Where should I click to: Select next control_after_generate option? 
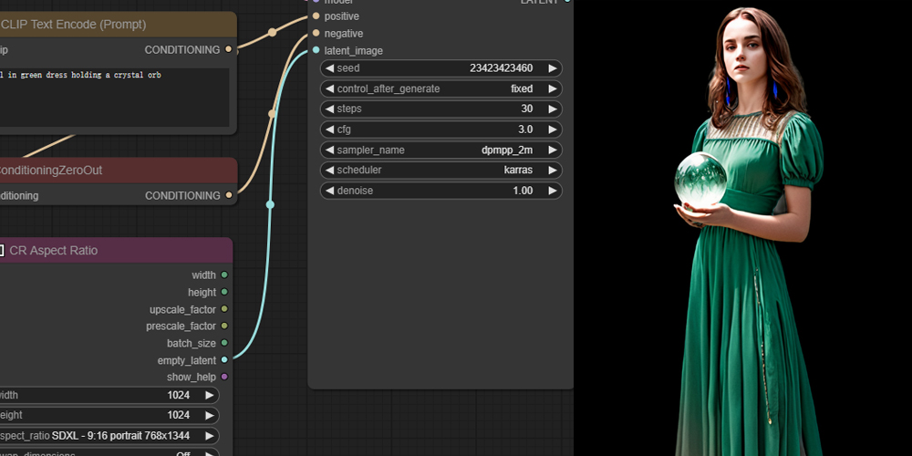[553, 89]
